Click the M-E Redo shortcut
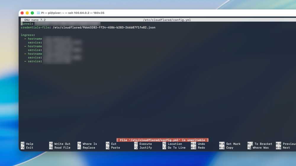296x166 pixels. pos(198,147)
